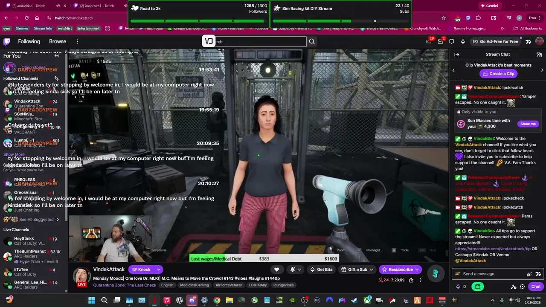Toggle the follow heart button
546x307 pixels.
(x=276, y=269)
